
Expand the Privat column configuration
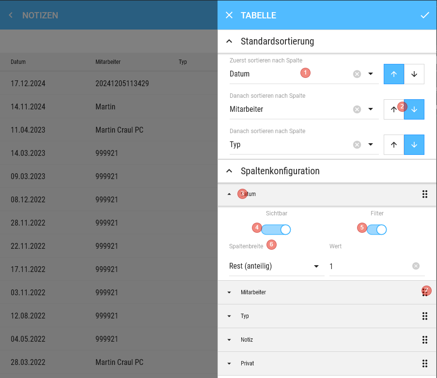(x=230, y=363)
